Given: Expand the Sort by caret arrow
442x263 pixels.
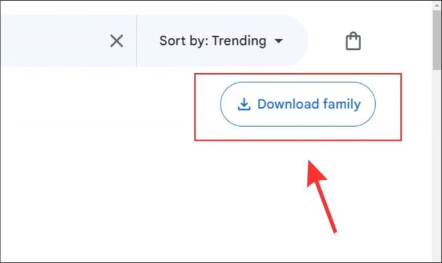Looking at the screenshot, I should (278, 41).
